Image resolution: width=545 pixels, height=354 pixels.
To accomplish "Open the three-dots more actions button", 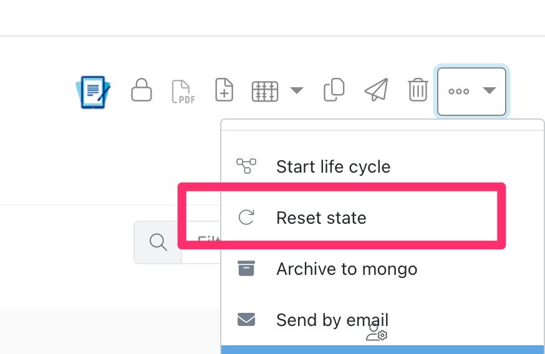I will click(459, 92).
